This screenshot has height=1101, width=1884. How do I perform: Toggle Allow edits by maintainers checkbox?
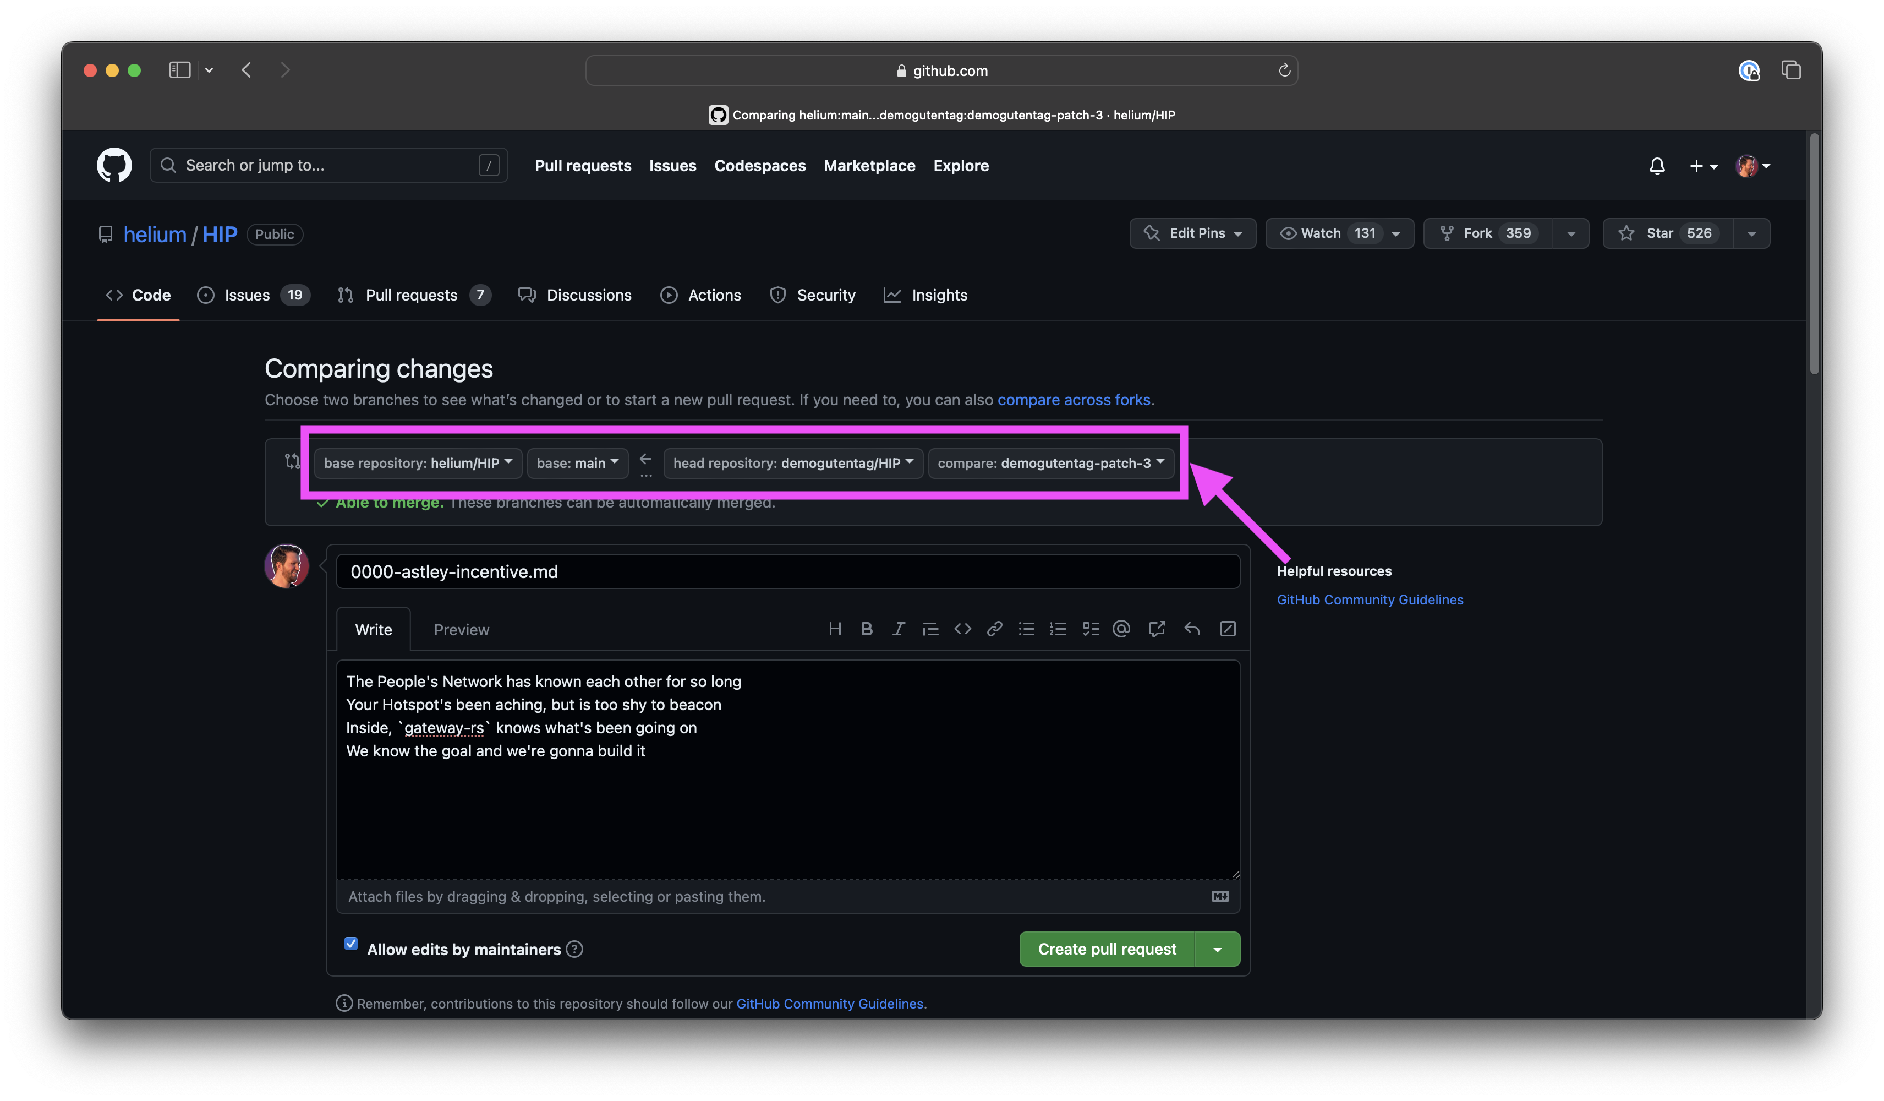pyautogui.click(x=350, y=944)
